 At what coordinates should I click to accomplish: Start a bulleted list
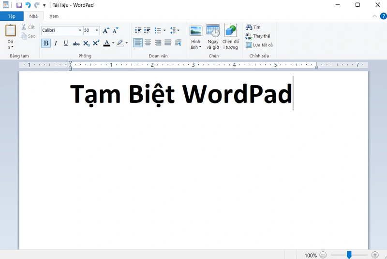[158, 30]
